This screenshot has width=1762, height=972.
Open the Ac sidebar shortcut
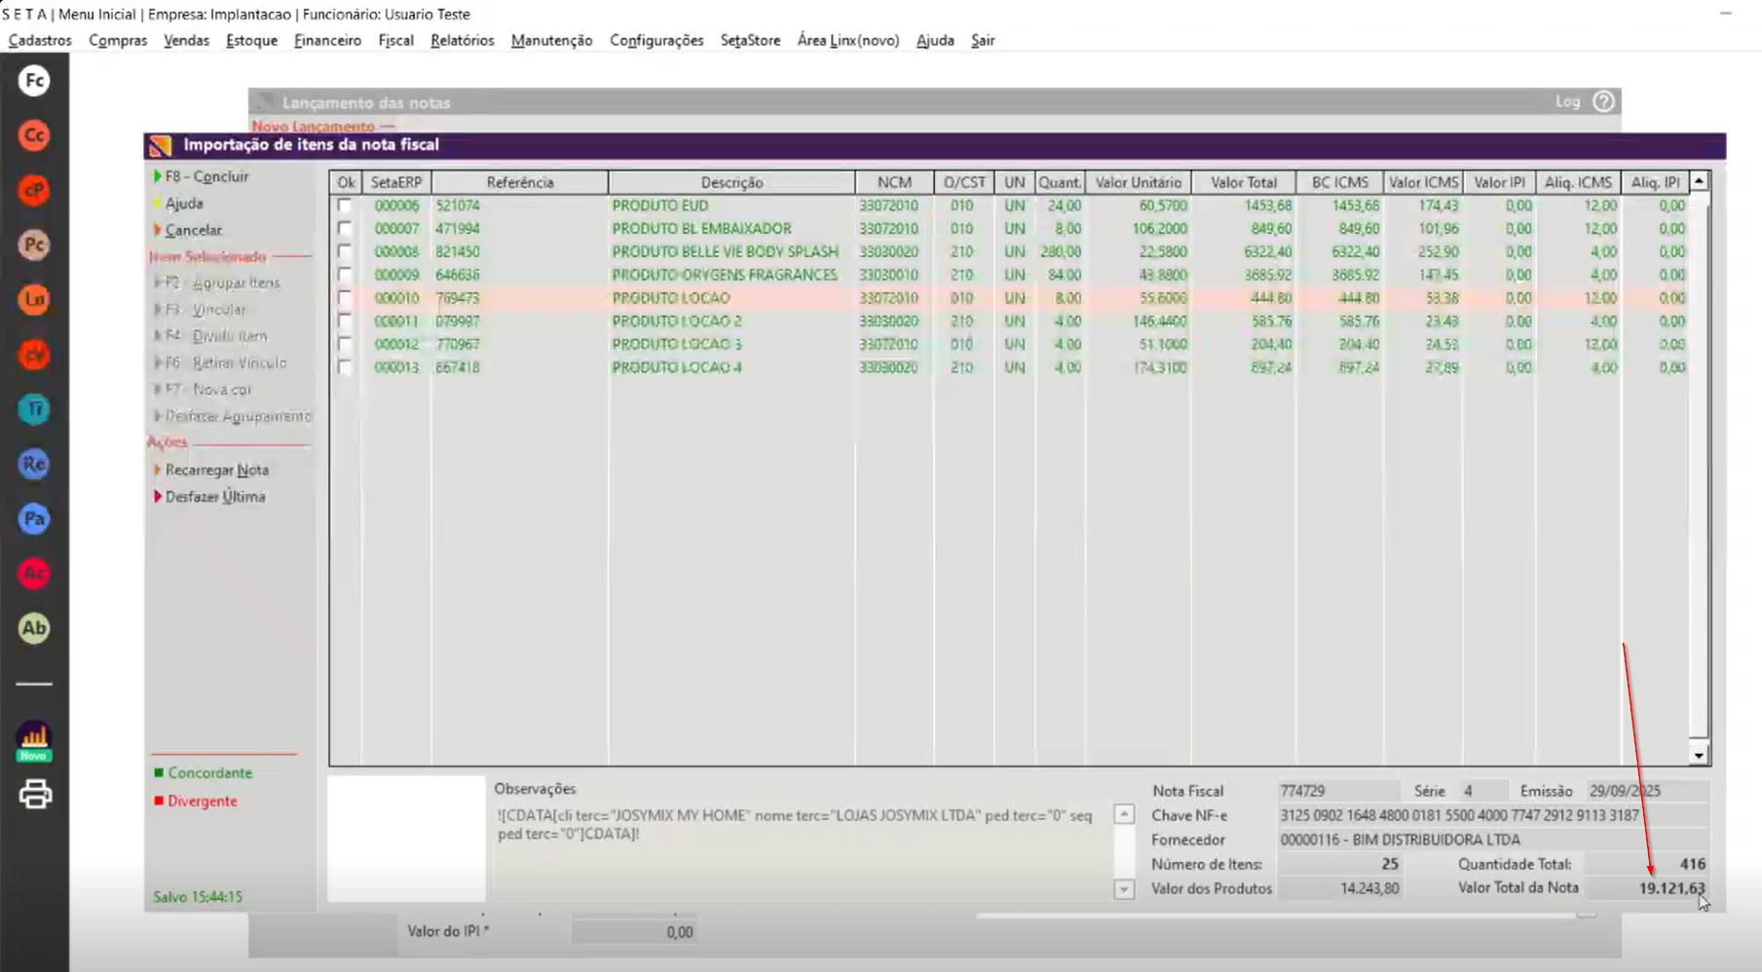tap(34, 574)
